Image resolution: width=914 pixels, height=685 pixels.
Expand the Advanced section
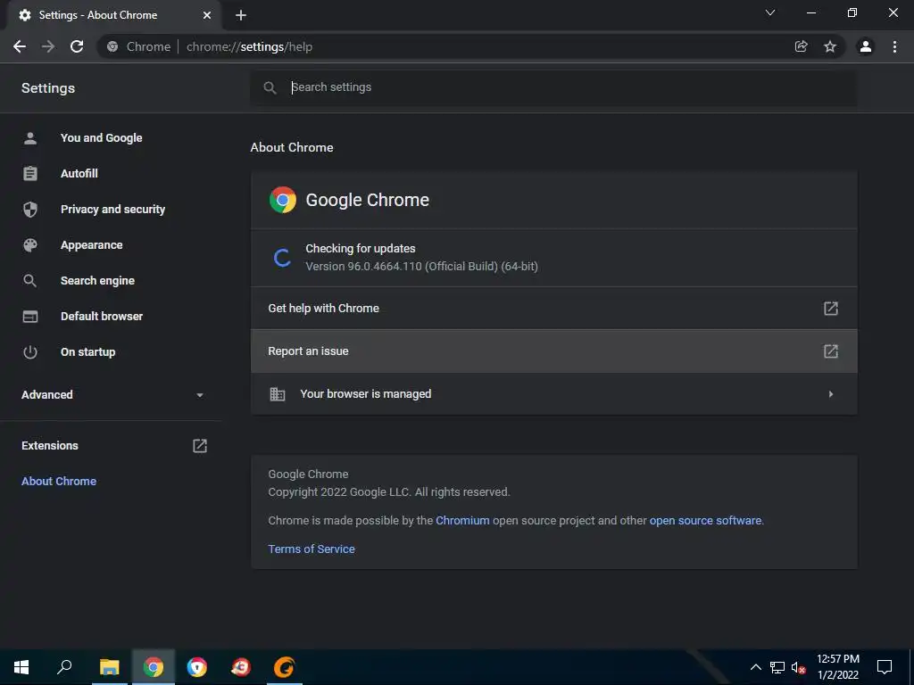click(111, 395)
